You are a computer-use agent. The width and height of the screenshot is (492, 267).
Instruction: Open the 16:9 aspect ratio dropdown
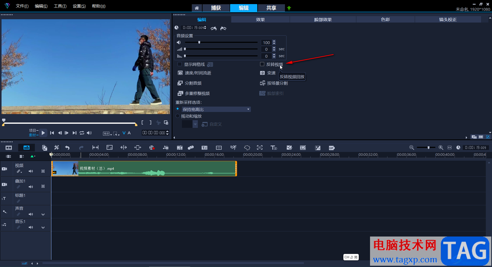click(x=107, y=133)
